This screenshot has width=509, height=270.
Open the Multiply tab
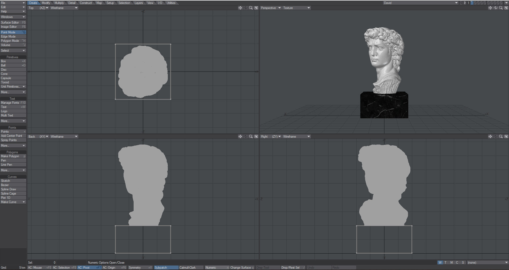coord(59,3)
